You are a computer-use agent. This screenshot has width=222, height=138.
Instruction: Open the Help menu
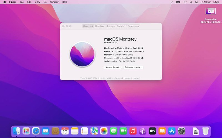coord(64,2)
